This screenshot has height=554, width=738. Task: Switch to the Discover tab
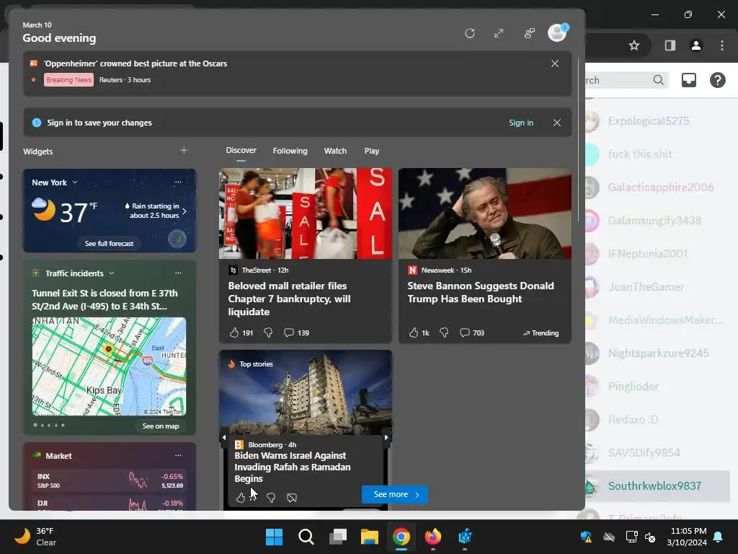point(241,150)
